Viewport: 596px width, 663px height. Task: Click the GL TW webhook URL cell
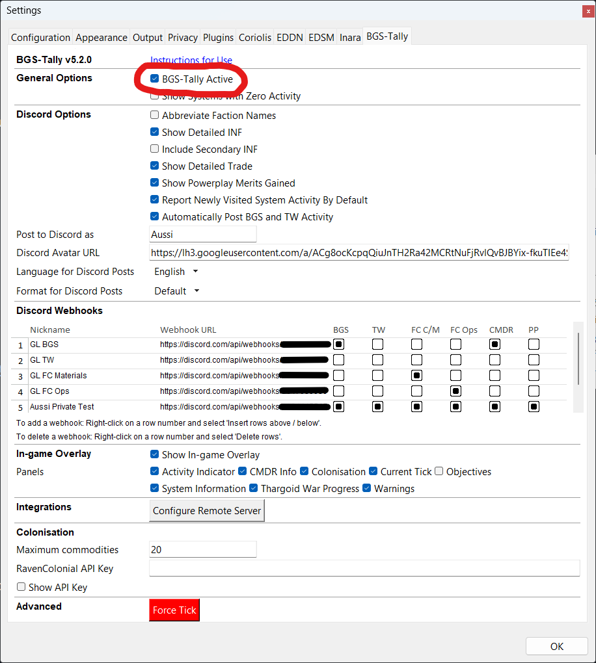click(x=244, y=360)
